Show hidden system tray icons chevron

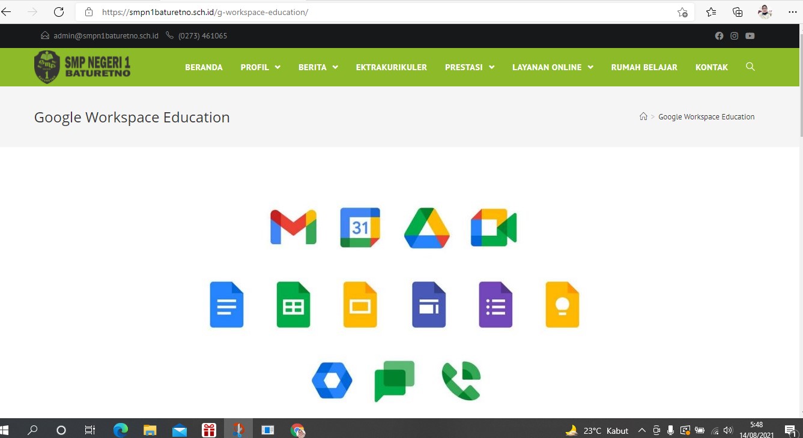tap(641, 430)
